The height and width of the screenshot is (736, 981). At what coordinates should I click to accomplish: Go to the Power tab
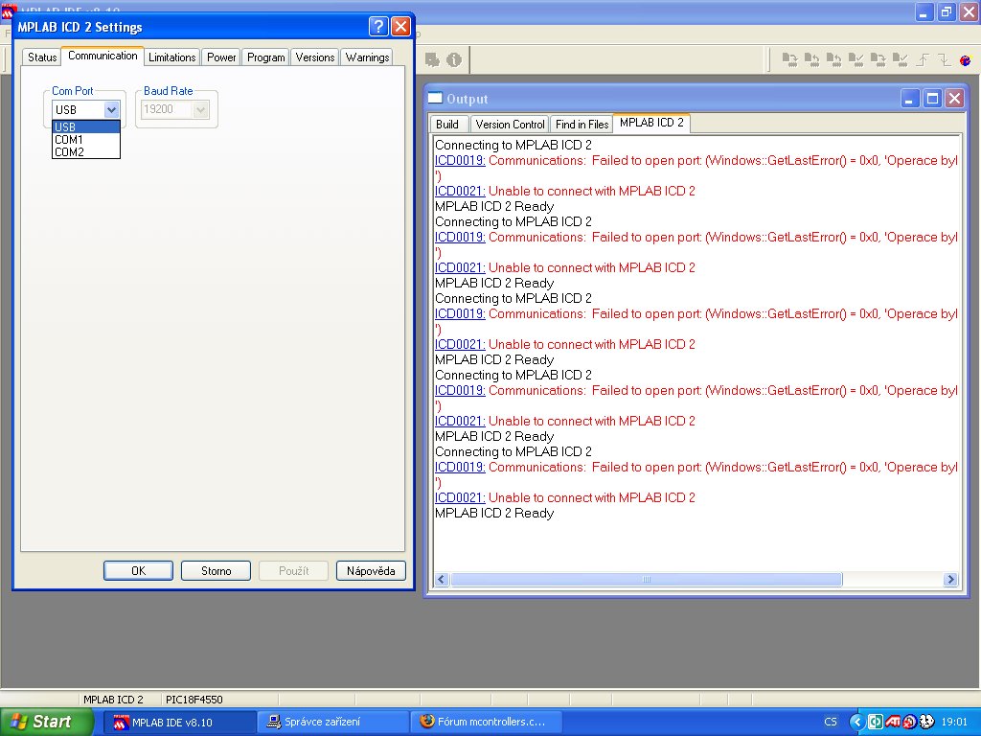[221, 57]
